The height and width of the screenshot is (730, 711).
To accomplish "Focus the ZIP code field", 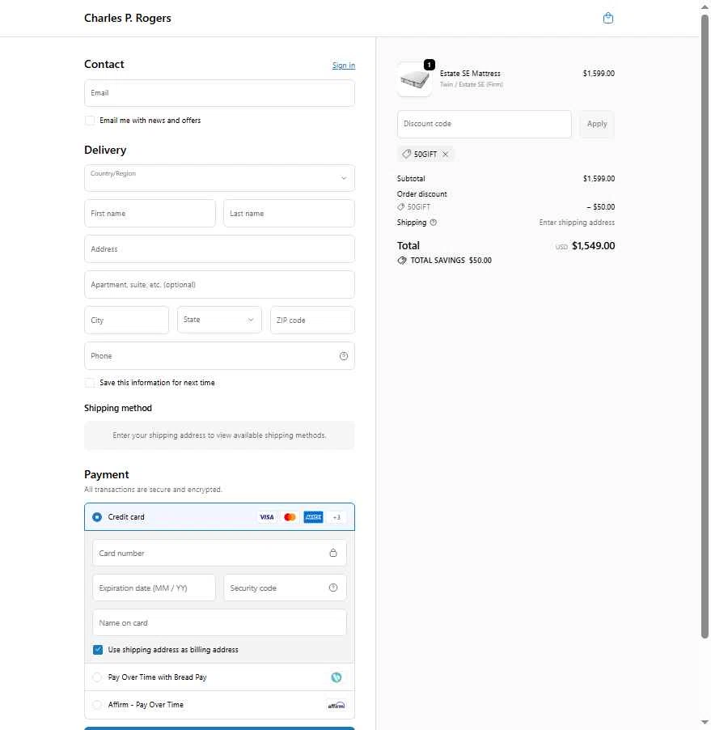I will (313, 320).
